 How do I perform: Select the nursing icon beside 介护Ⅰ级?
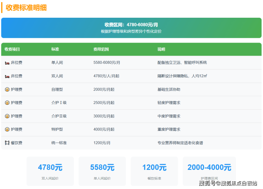tap(7, 103)
